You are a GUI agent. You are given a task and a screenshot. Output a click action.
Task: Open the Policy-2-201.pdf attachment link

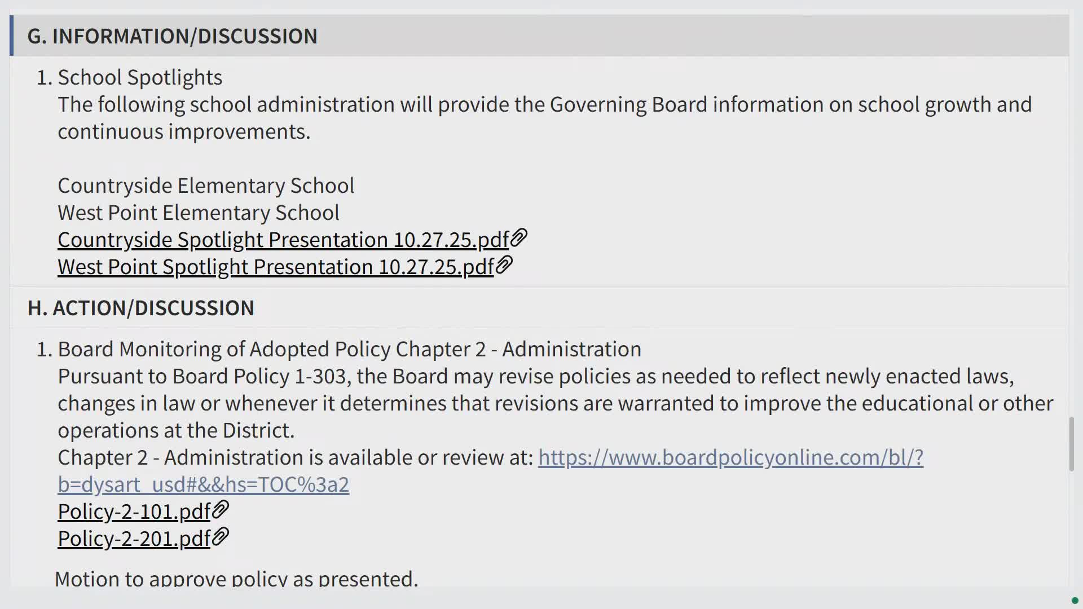134,539
